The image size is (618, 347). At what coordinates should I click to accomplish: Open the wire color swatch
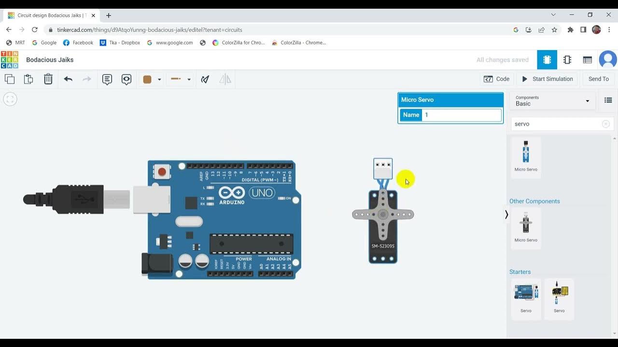click(147, 80)
